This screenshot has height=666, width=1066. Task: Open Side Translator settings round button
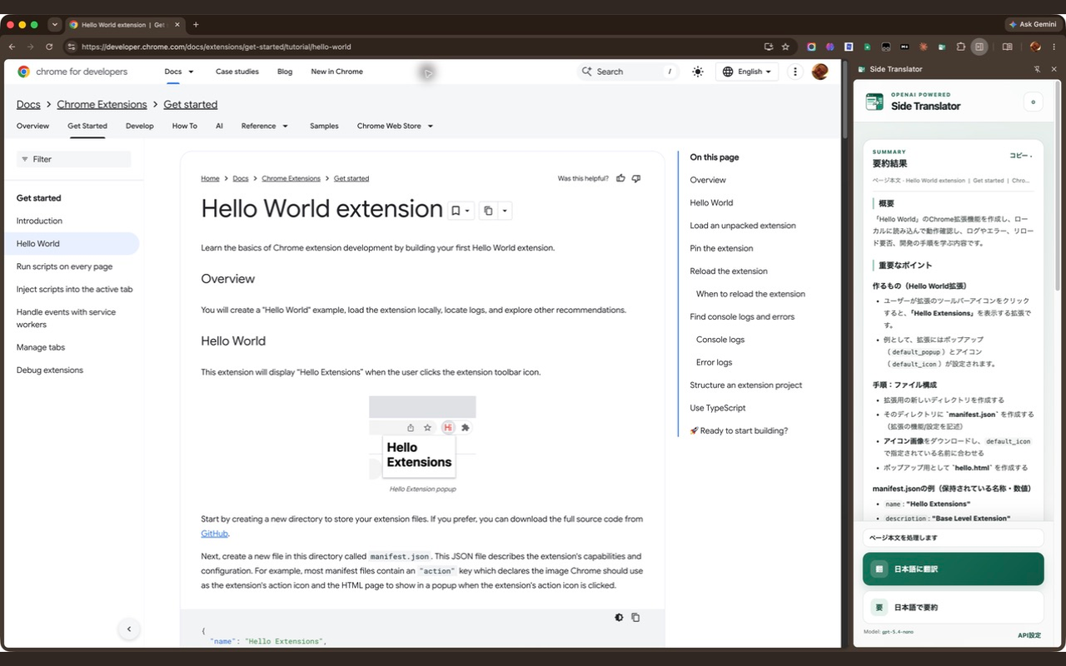point(1033,102)
